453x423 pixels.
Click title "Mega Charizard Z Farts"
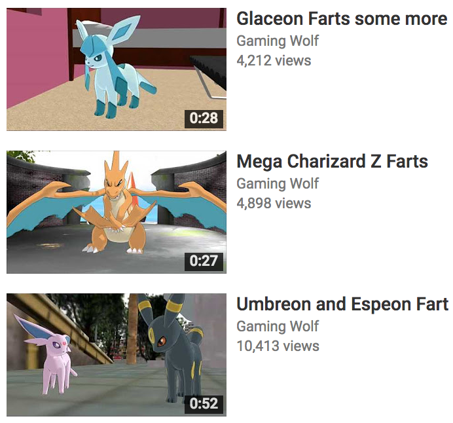[333, 162]
